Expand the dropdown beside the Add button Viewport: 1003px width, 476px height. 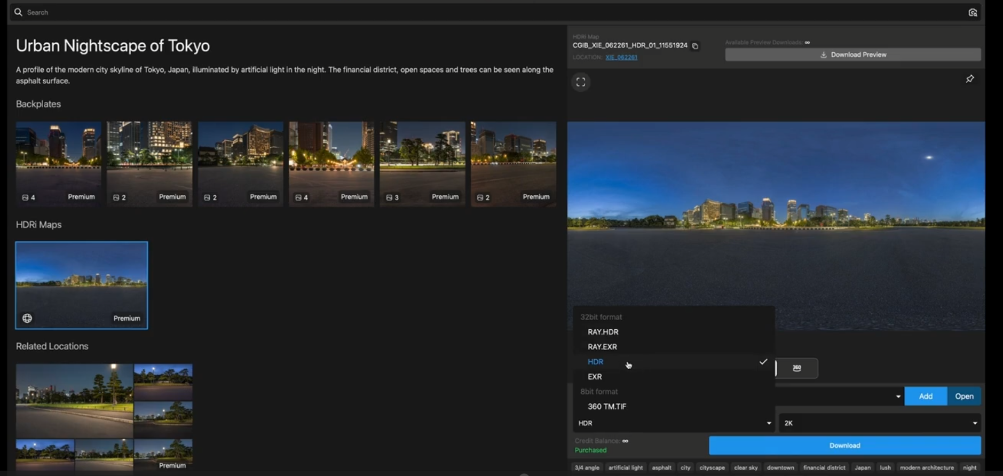pos(897,396)
